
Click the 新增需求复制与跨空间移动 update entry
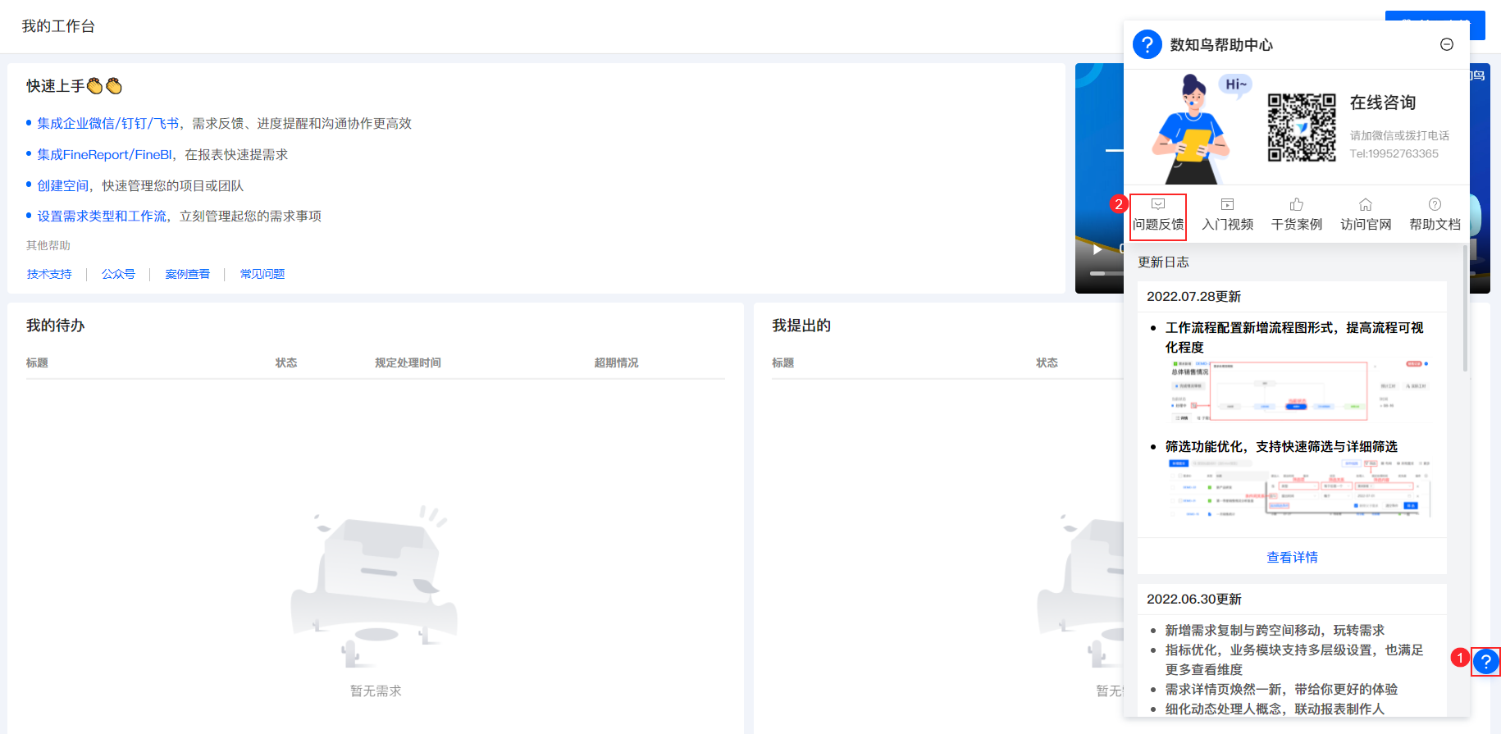coord(1275,630)
